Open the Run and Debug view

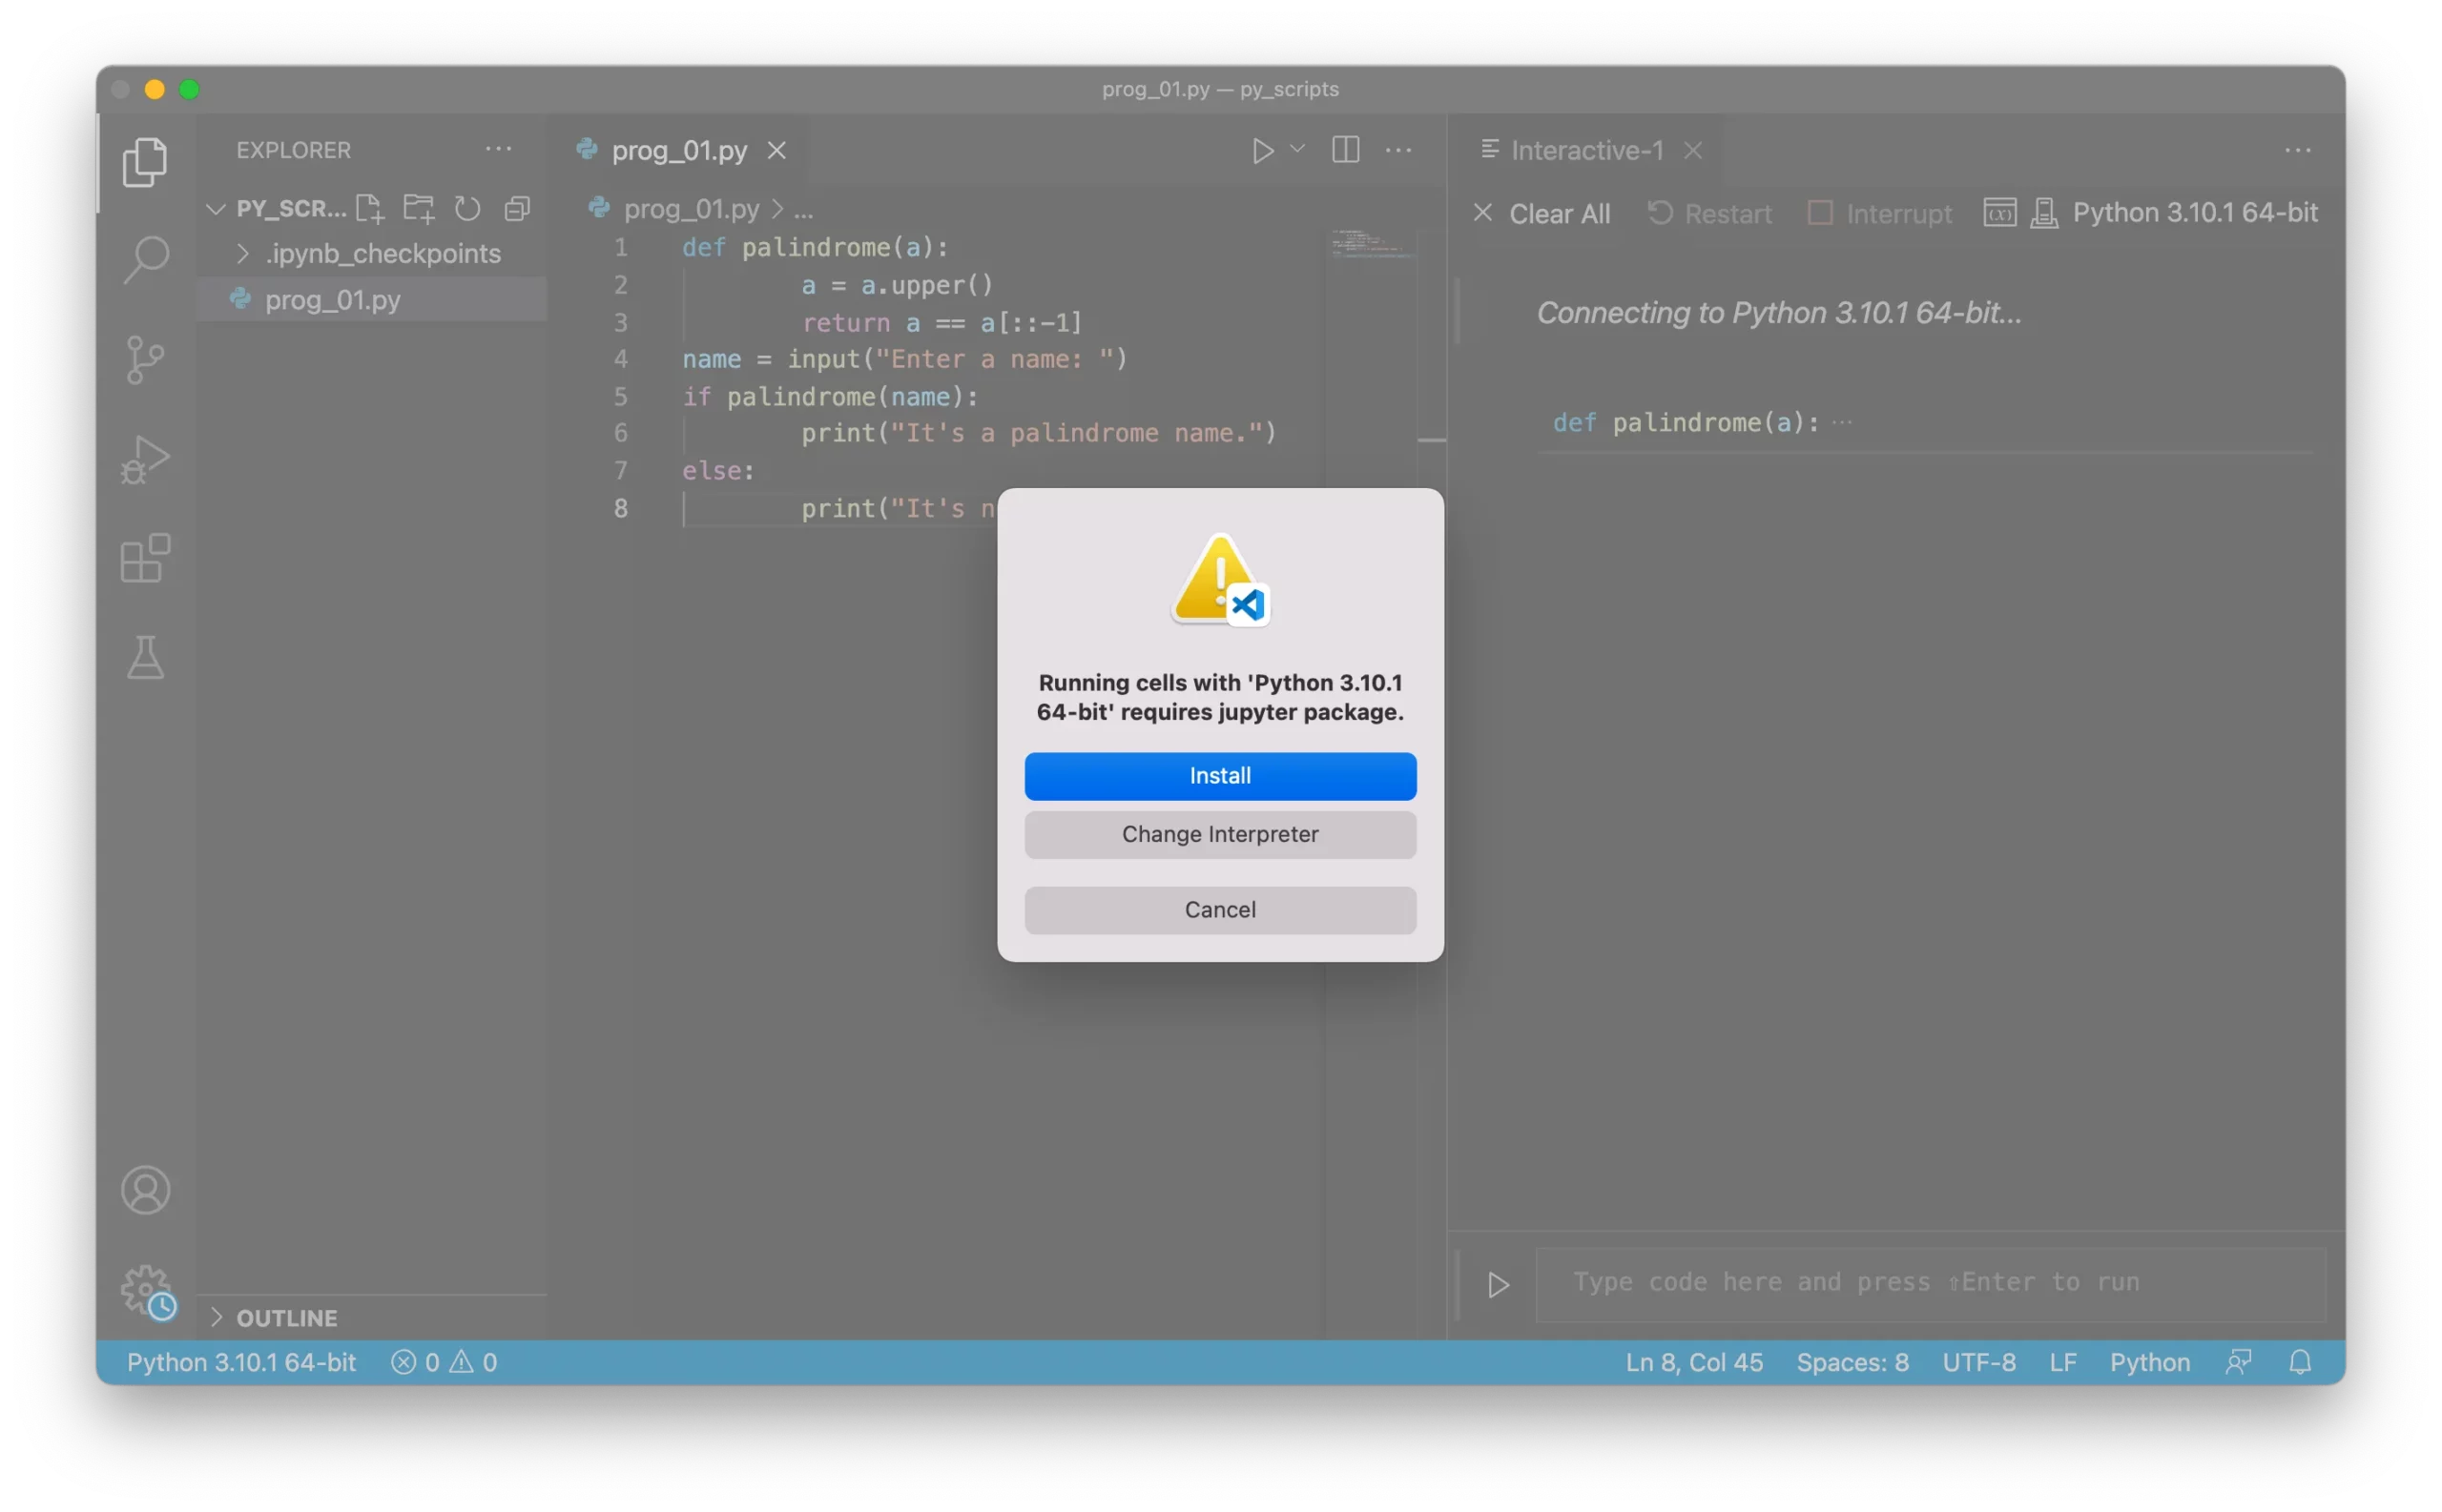coord(146,459)
